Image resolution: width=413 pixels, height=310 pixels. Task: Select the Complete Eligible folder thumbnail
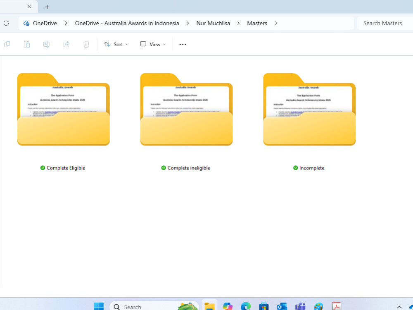tap(64, 109)
